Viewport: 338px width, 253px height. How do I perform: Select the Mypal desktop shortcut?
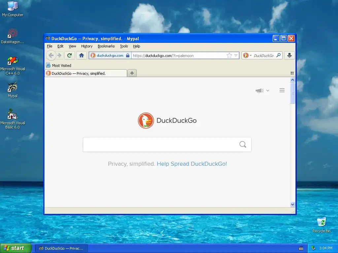13,90
